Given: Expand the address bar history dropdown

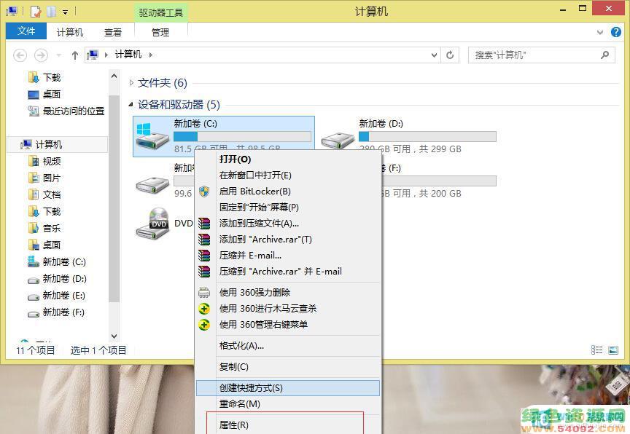Looking at the screenshot, I should [434, 55].
